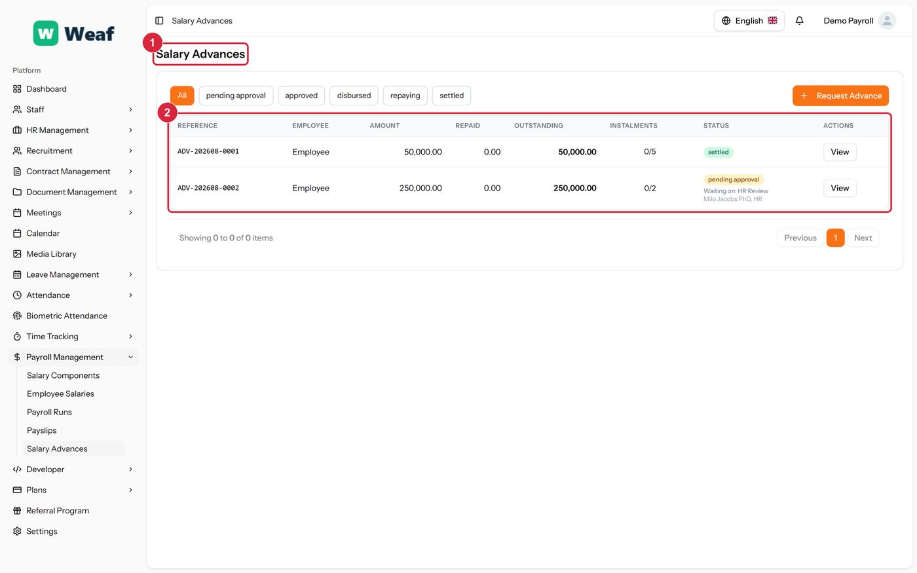Image resolution: width=917 pixels, height=573 pixels.
Task: Click Demo Payroll account name
Action: [x=848, y=21]
